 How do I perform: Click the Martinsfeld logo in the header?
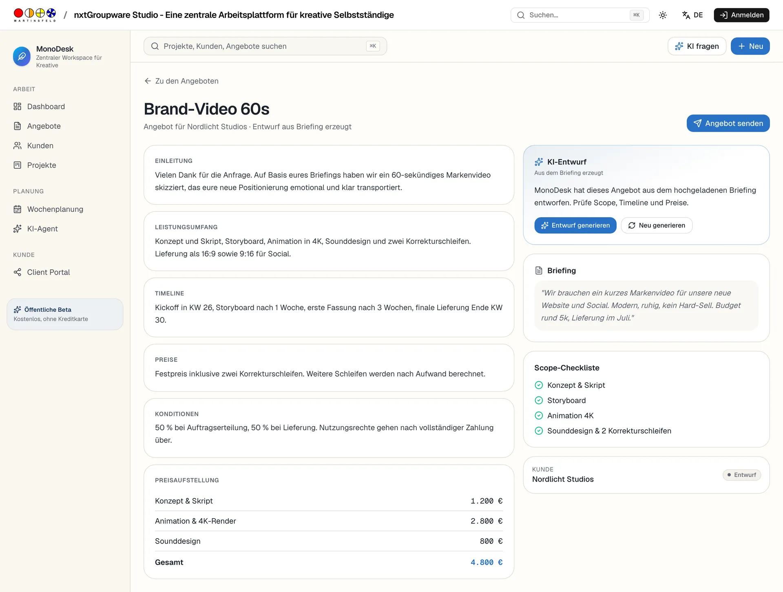click(x=35, y=15)
